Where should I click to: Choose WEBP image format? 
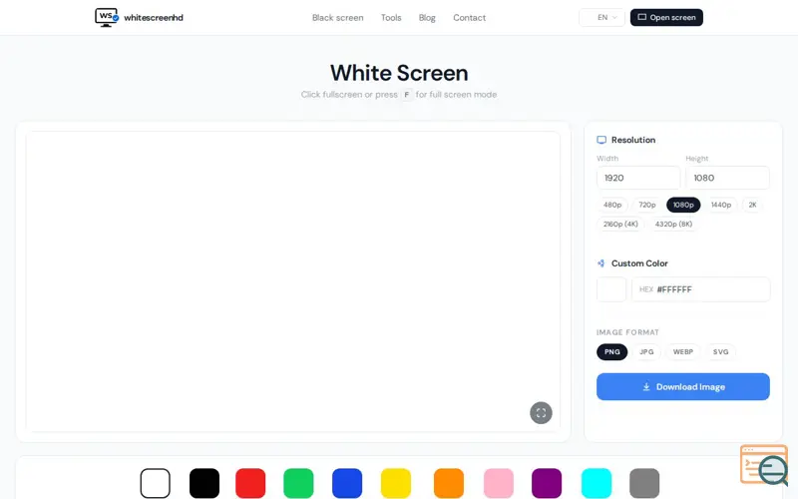pyautogui.click(x=683, y=352)
